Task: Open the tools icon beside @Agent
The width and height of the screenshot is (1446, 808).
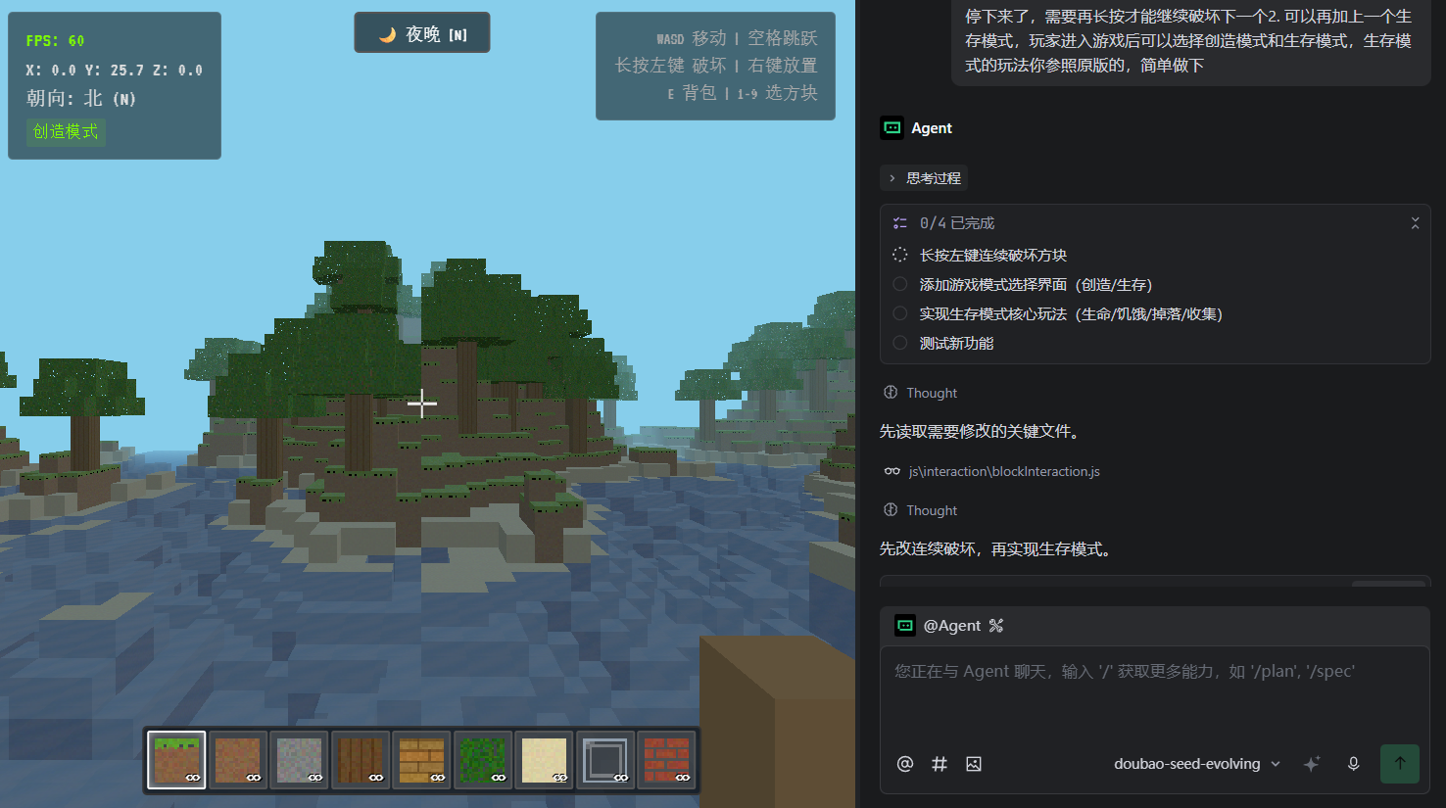Action: (x=996, y=626)
